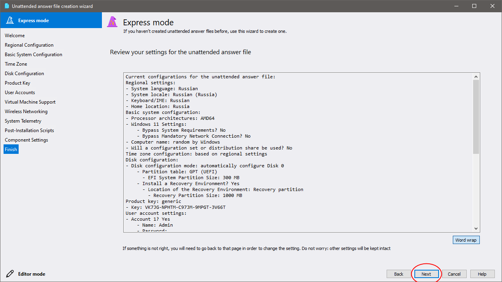
Task: Open Help for the wizard
Action: click(x=482, y=274)
